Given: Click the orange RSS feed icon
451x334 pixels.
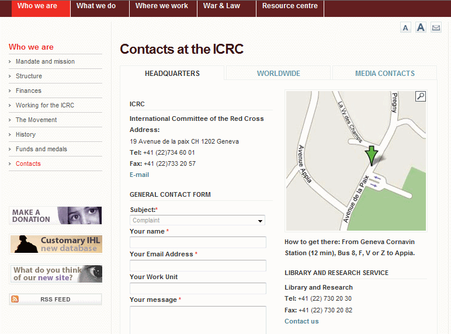Looking at the screenshot, I should (x=15, y=299).
